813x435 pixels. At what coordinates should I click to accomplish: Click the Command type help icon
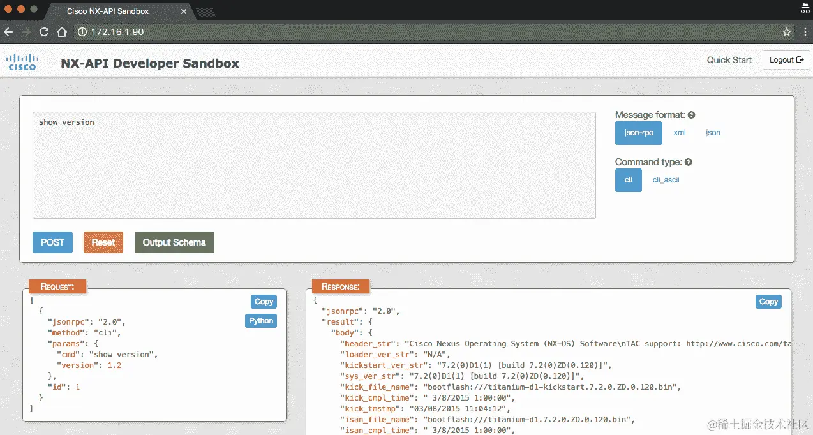[689, 163]
